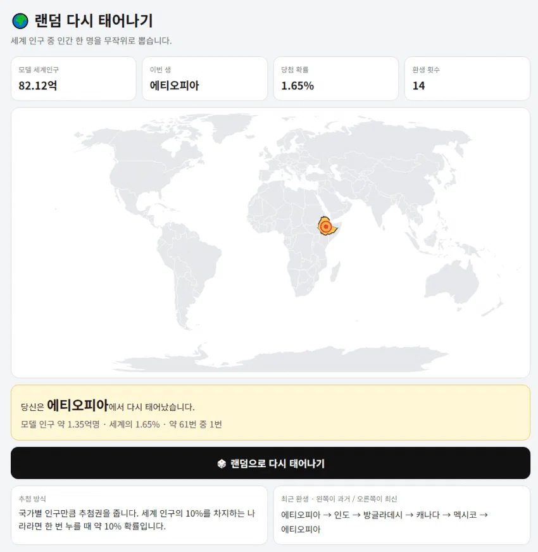Select the 이번 생 에티오피아 card
The image size is (538, 552).
pos(204,78)
